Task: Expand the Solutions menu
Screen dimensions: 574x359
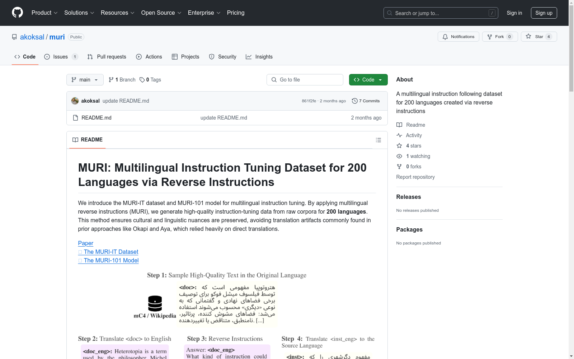Action: 79,13
